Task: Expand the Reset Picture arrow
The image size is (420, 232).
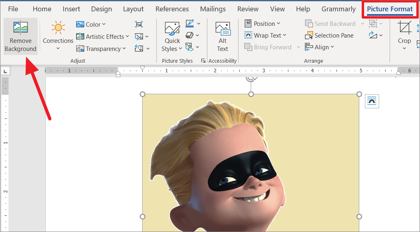Action: [x=148, y=49]
